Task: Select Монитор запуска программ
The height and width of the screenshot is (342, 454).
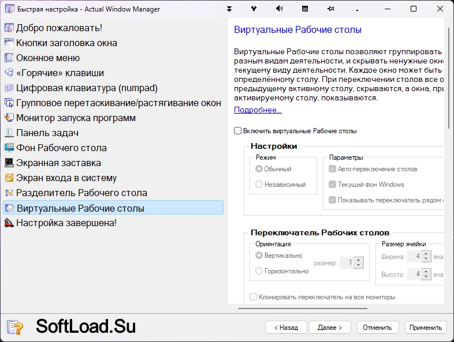Action: tap(70, 118)
